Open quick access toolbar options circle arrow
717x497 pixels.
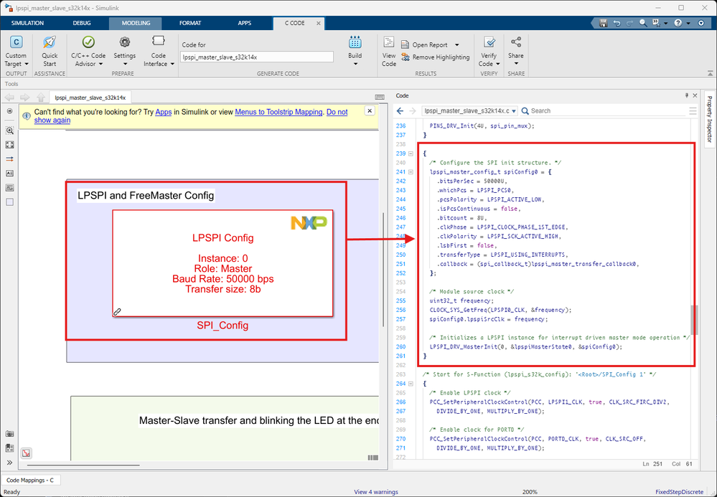[701, 23]
